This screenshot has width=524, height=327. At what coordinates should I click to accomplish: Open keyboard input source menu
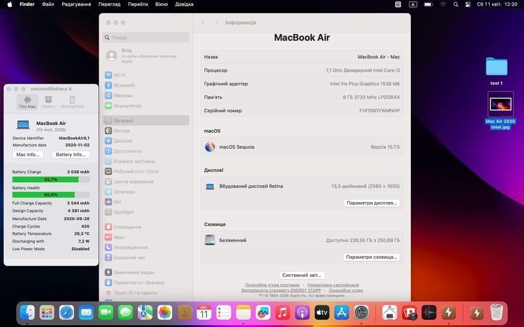[x=413, y=4]
